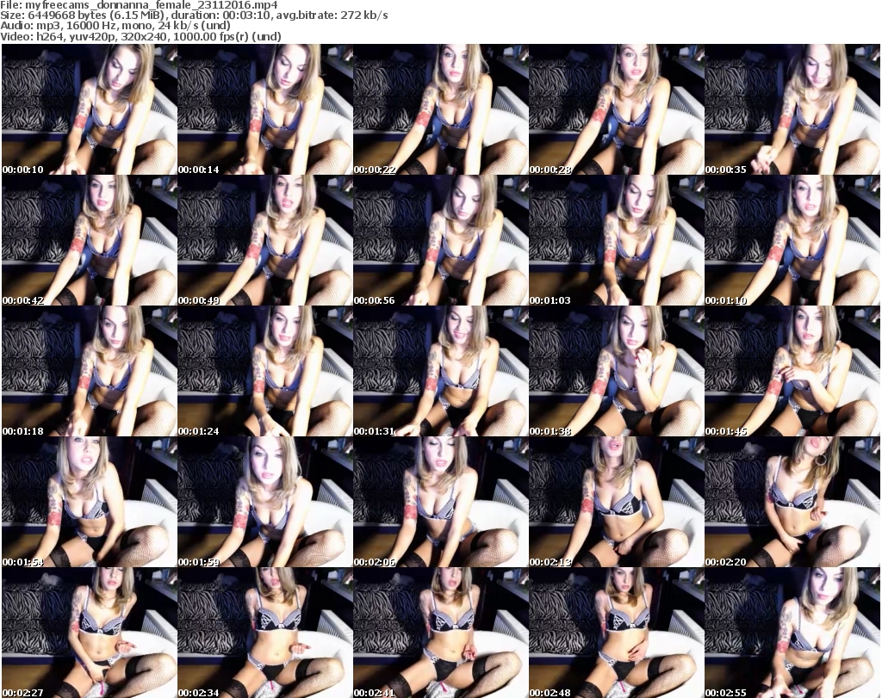Screen dimensions: 882x698
Task: Pick the 00:01:45 frame
Action: [x=792, y=372]
